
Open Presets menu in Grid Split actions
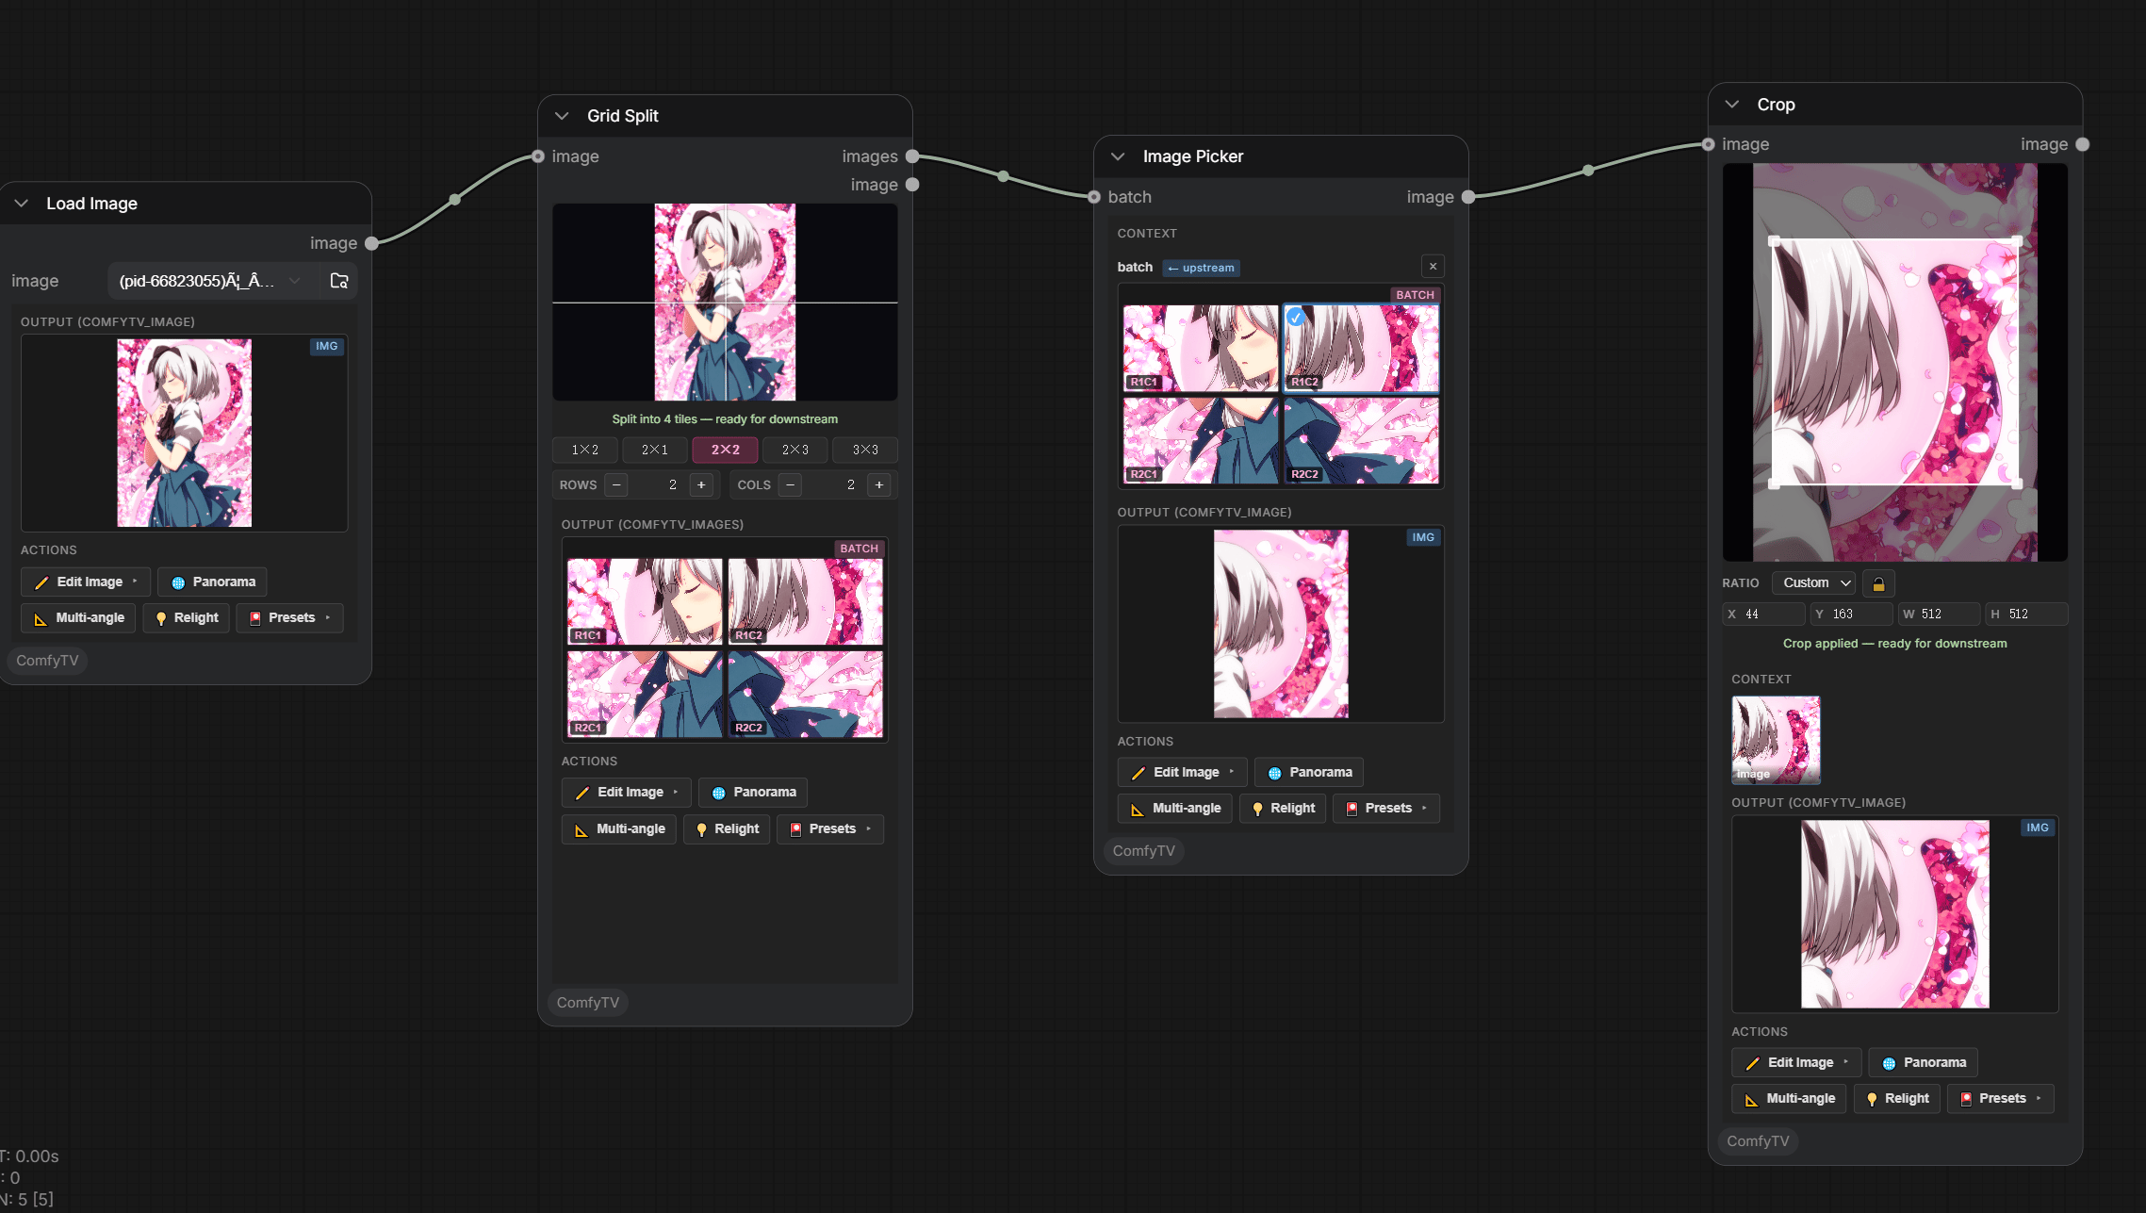point(830,829)
